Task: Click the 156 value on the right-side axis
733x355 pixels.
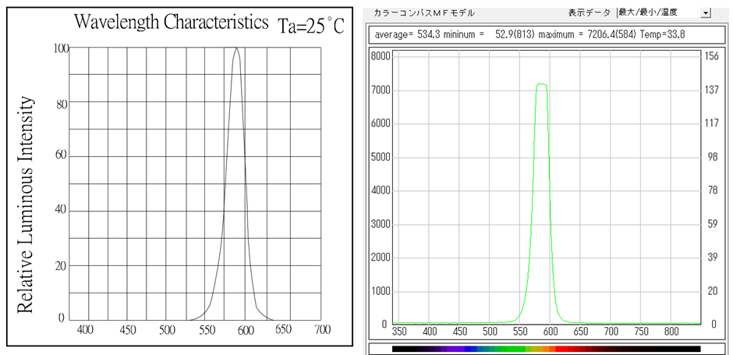Action: tap(711, 56)
